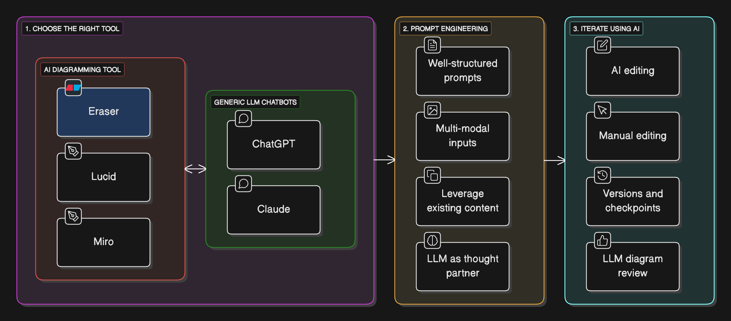The image size is (731, 321).
Task: Click arrow leading into Iterate Using AI group
Action: [x=555, y=160]
